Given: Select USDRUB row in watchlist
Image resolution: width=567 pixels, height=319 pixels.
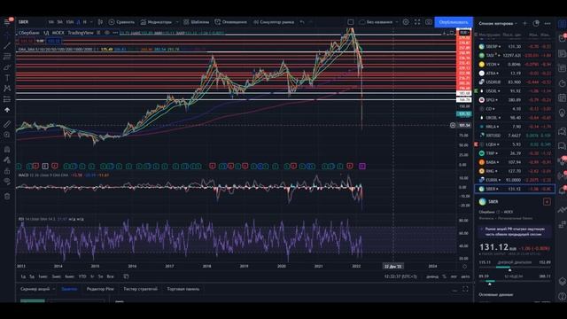Looking at the screenshot, I should pos(515,82).
